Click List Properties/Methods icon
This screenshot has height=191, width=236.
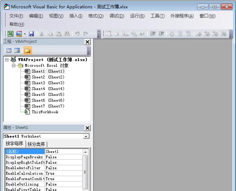108,34
